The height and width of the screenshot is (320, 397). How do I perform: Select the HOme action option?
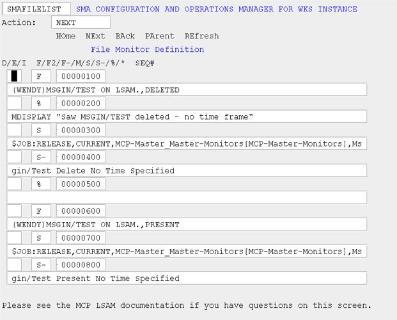click(x=66, y=36)
